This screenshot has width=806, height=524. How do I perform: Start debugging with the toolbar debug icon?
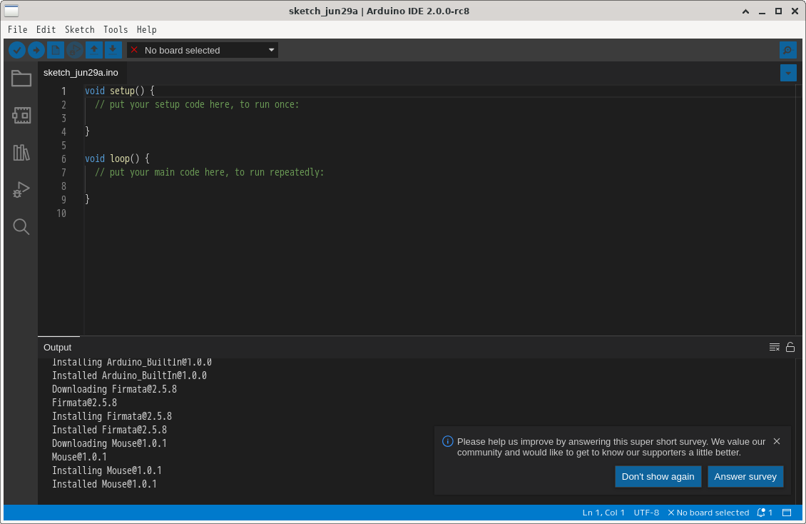coord(74,50)
